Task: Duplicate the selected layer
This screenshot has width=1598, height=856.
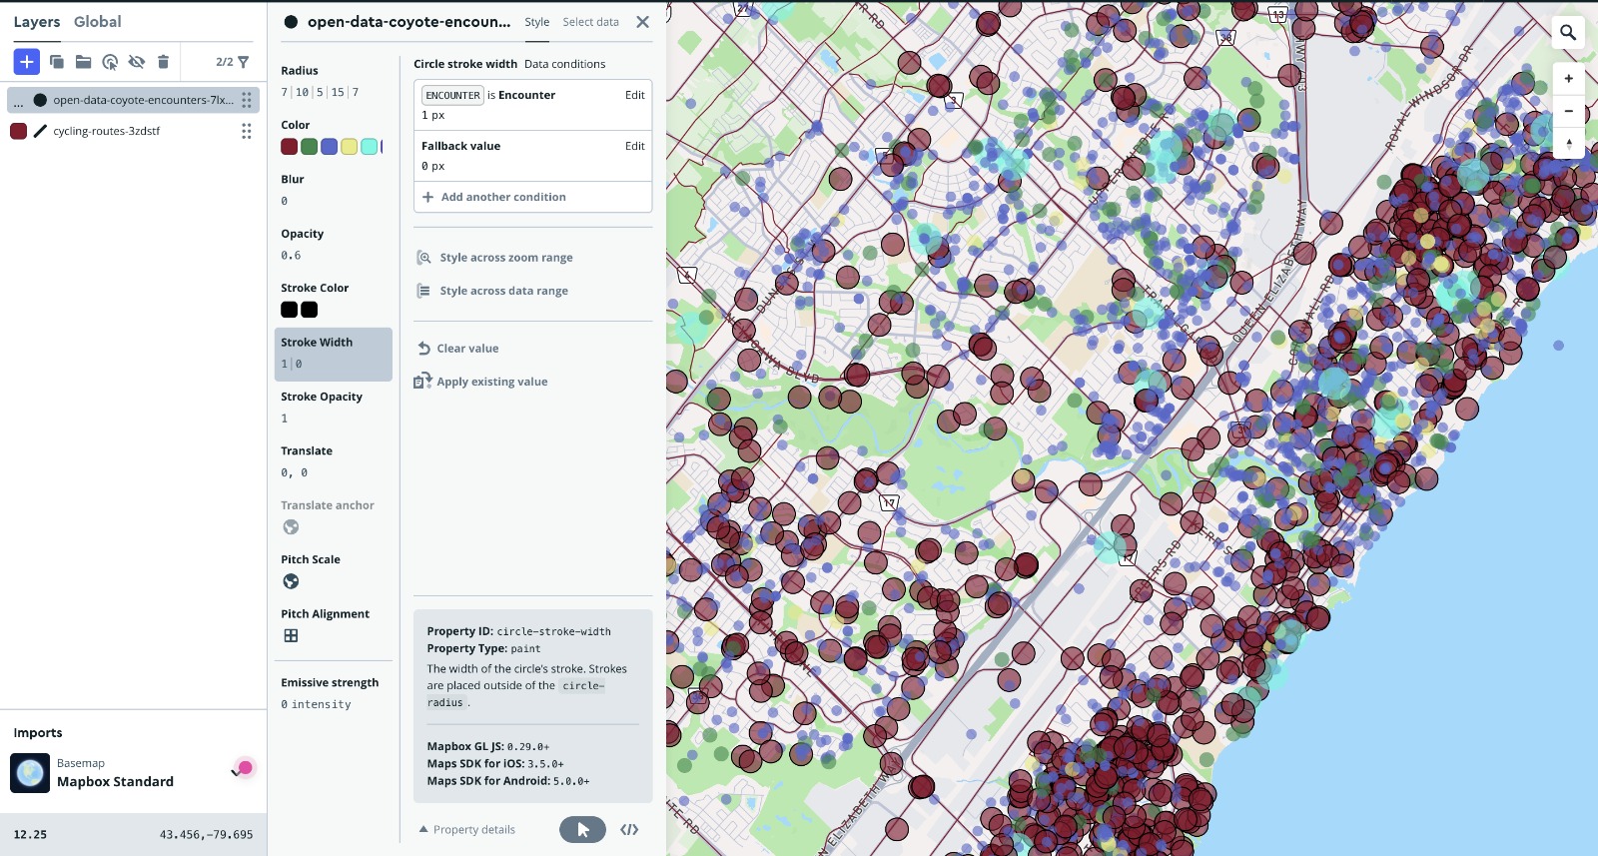Action: pos(57,62)
